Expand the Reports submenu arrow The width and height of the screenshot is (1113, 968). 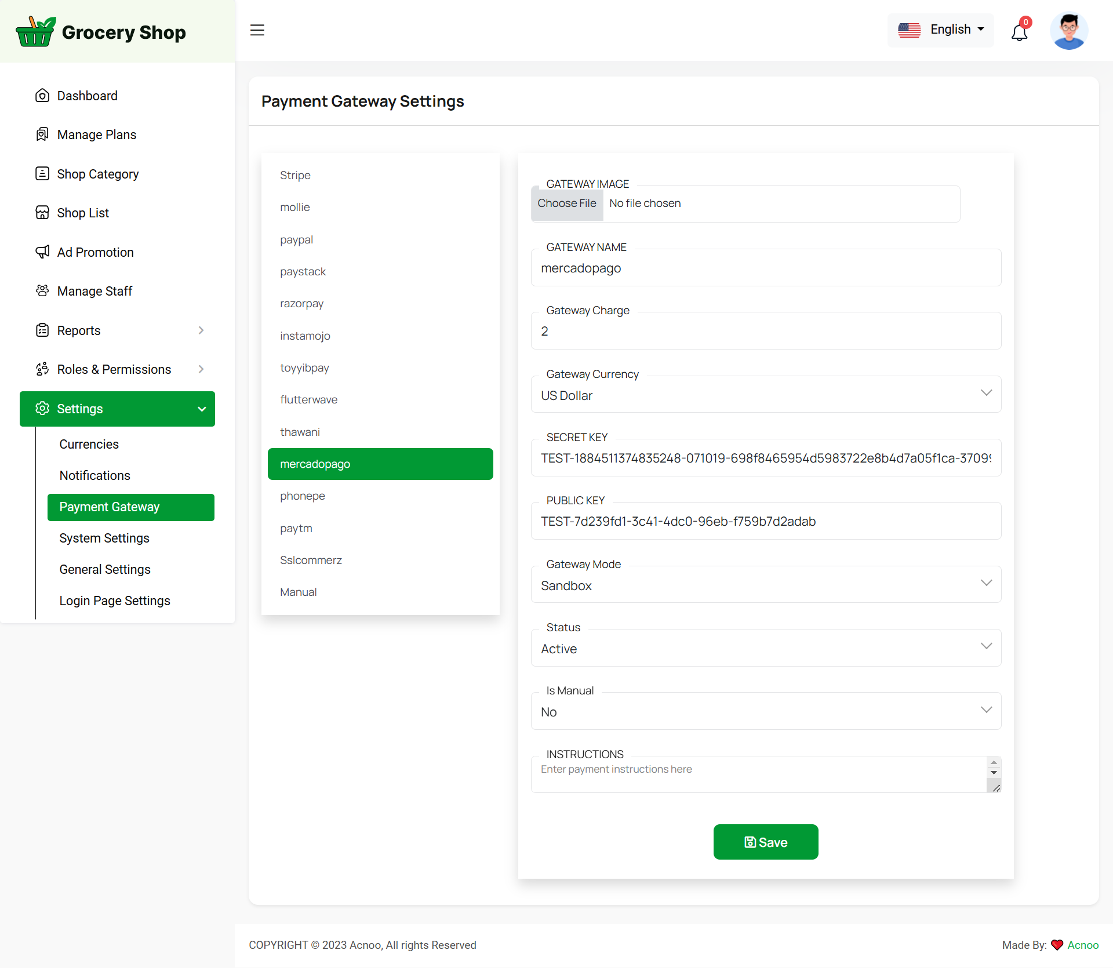coord(201,330)
